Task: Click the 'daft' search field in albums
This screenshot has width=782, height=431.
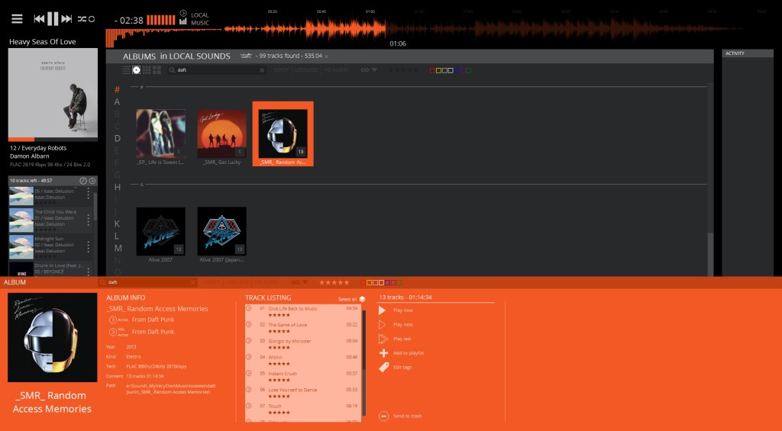Action: pos(216,70)
